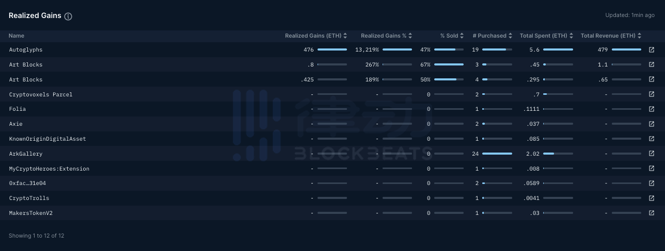Image resolution: width=665 pixels, height=251 pixels.
Task: Click the info icon beside Realized Gains
Action: click(68, 16)
